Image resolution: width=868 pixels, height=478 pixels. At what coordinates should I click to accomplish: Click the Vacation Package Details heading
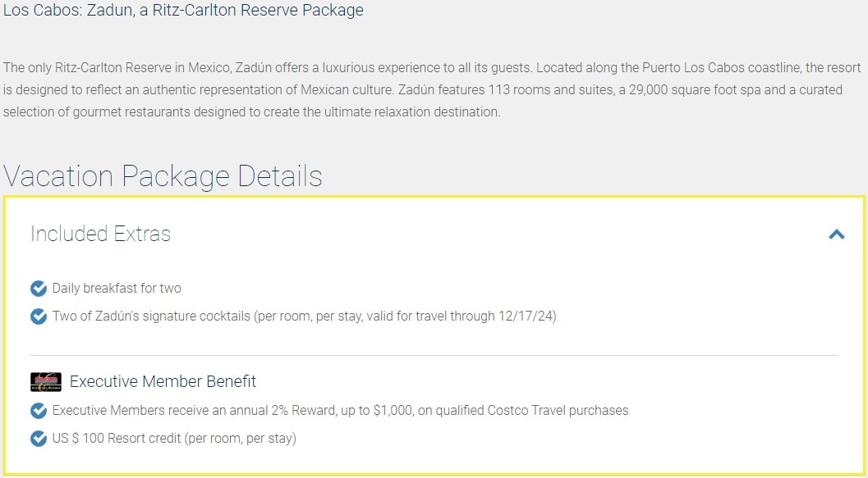point(163,176)
